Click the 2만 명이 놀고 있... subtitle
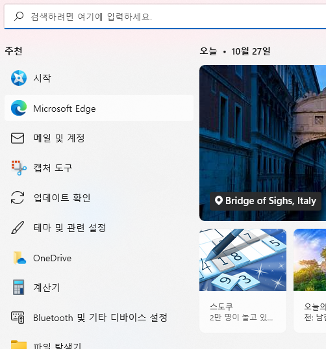The height and width of the screenshot is (349, 326). (x=241, y=318)
